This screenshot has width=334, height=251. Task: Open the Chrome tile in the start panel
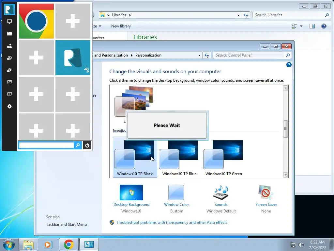[x=36, y=21]
